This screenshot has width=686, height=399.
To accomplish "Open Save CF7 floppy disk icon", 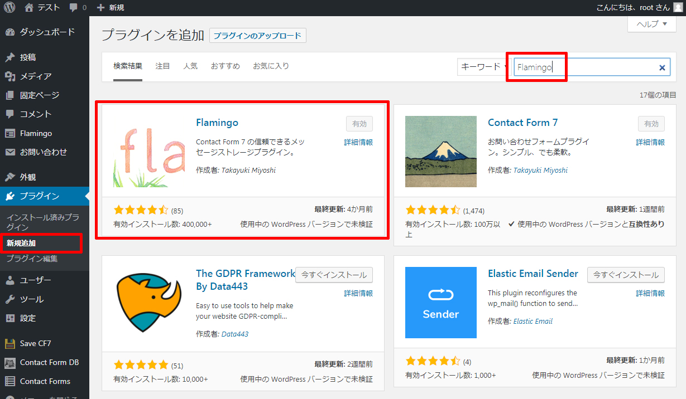I will pos(10,343).
